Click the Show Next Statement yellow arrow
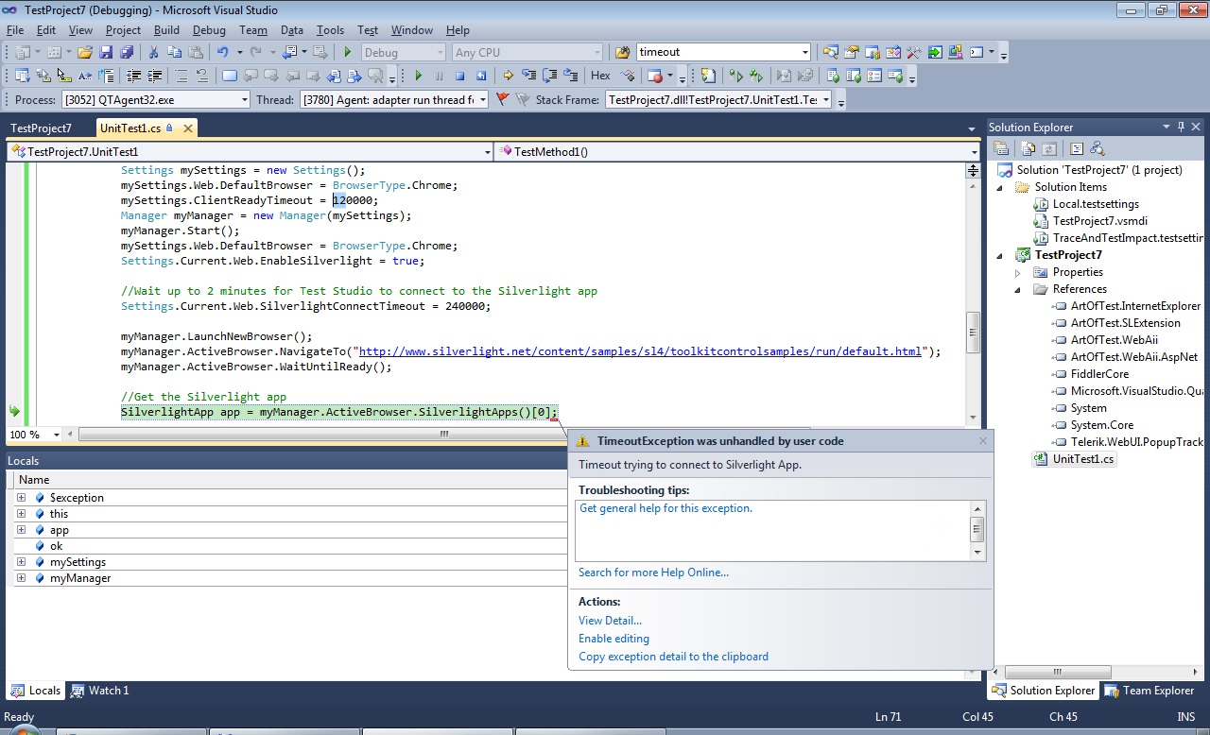Screen dimensions: 1210x735 [508, 77]
